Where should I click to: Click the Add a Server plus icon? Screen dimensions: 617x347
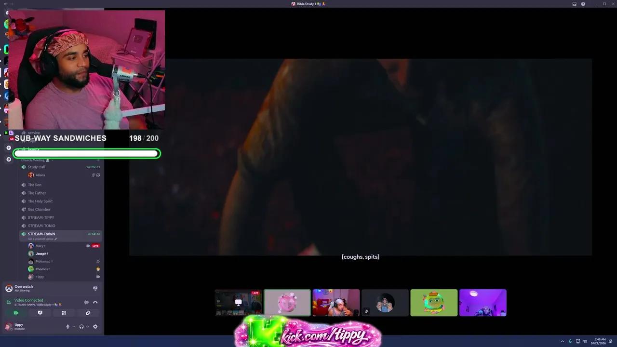(9, 148)
